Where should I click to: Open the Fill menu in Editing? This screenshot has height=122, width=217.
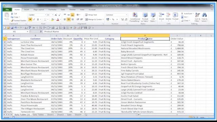[x=185, y=17]
